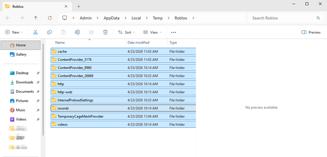Go up one folder level
Image resolution: width=327 pixels, height=157 pixels.
pos(36,18)
